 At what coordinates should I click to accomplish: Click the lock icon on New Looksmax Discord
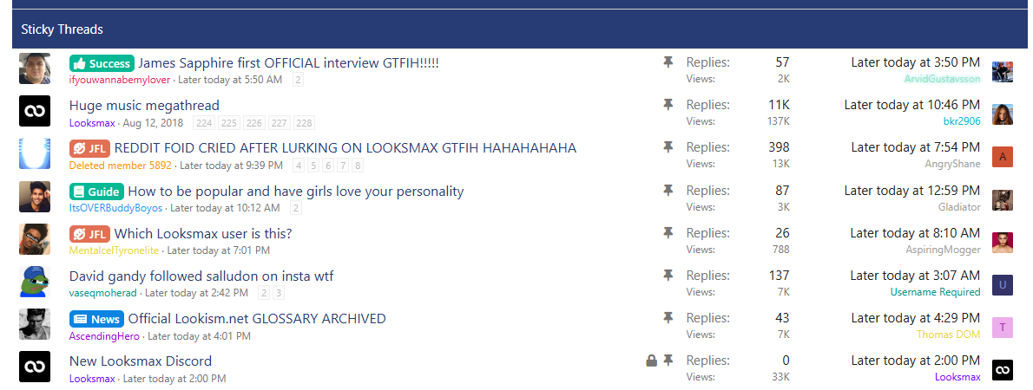point(651,361)
